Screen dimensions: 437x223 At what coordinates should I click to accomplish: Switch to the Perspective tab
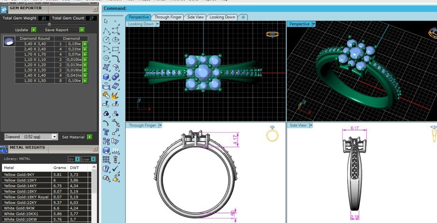tap(139, 17)
